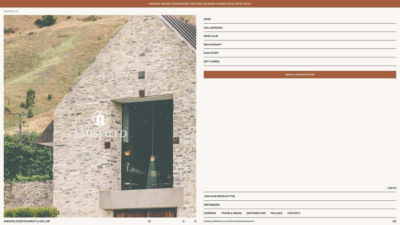Image resolution: width=400 pixels, height=225 pixels.
Task: Open the Our Story page
Action: (x=211, y=53)
